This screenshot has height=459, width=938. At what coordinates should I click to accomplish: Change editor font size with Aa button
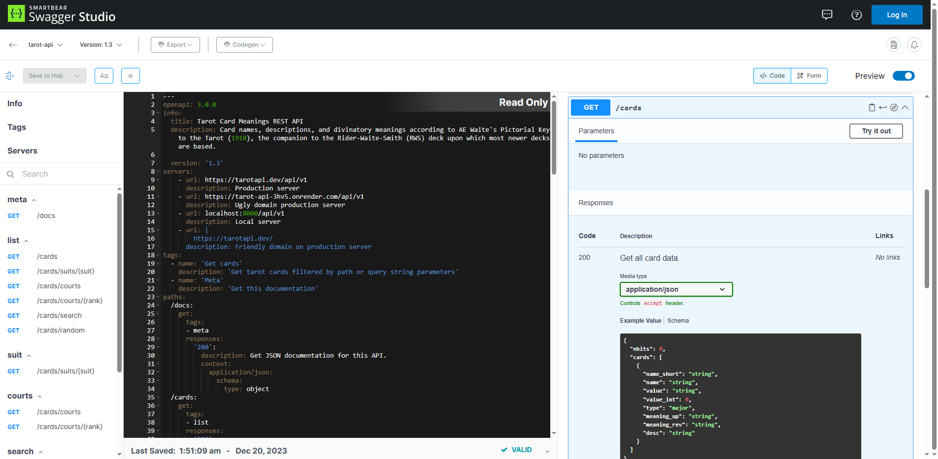coord(104,76)
